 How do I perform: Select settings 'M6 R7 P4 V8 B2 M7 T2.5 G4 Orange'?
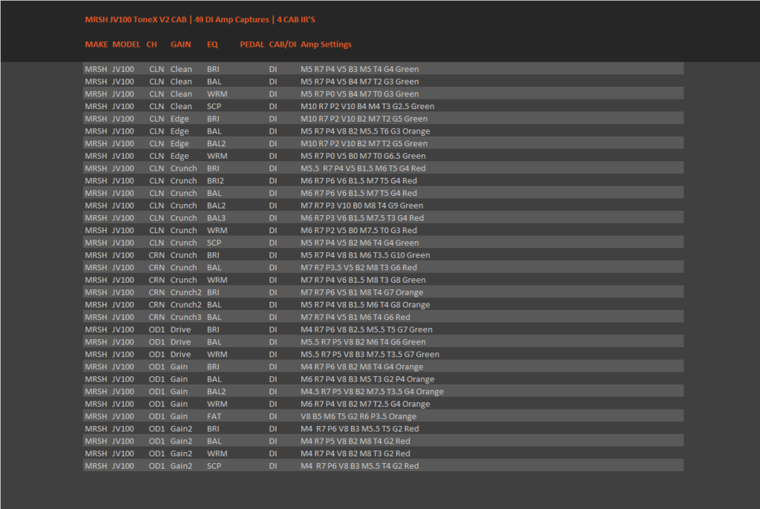[x=365, y=404]
